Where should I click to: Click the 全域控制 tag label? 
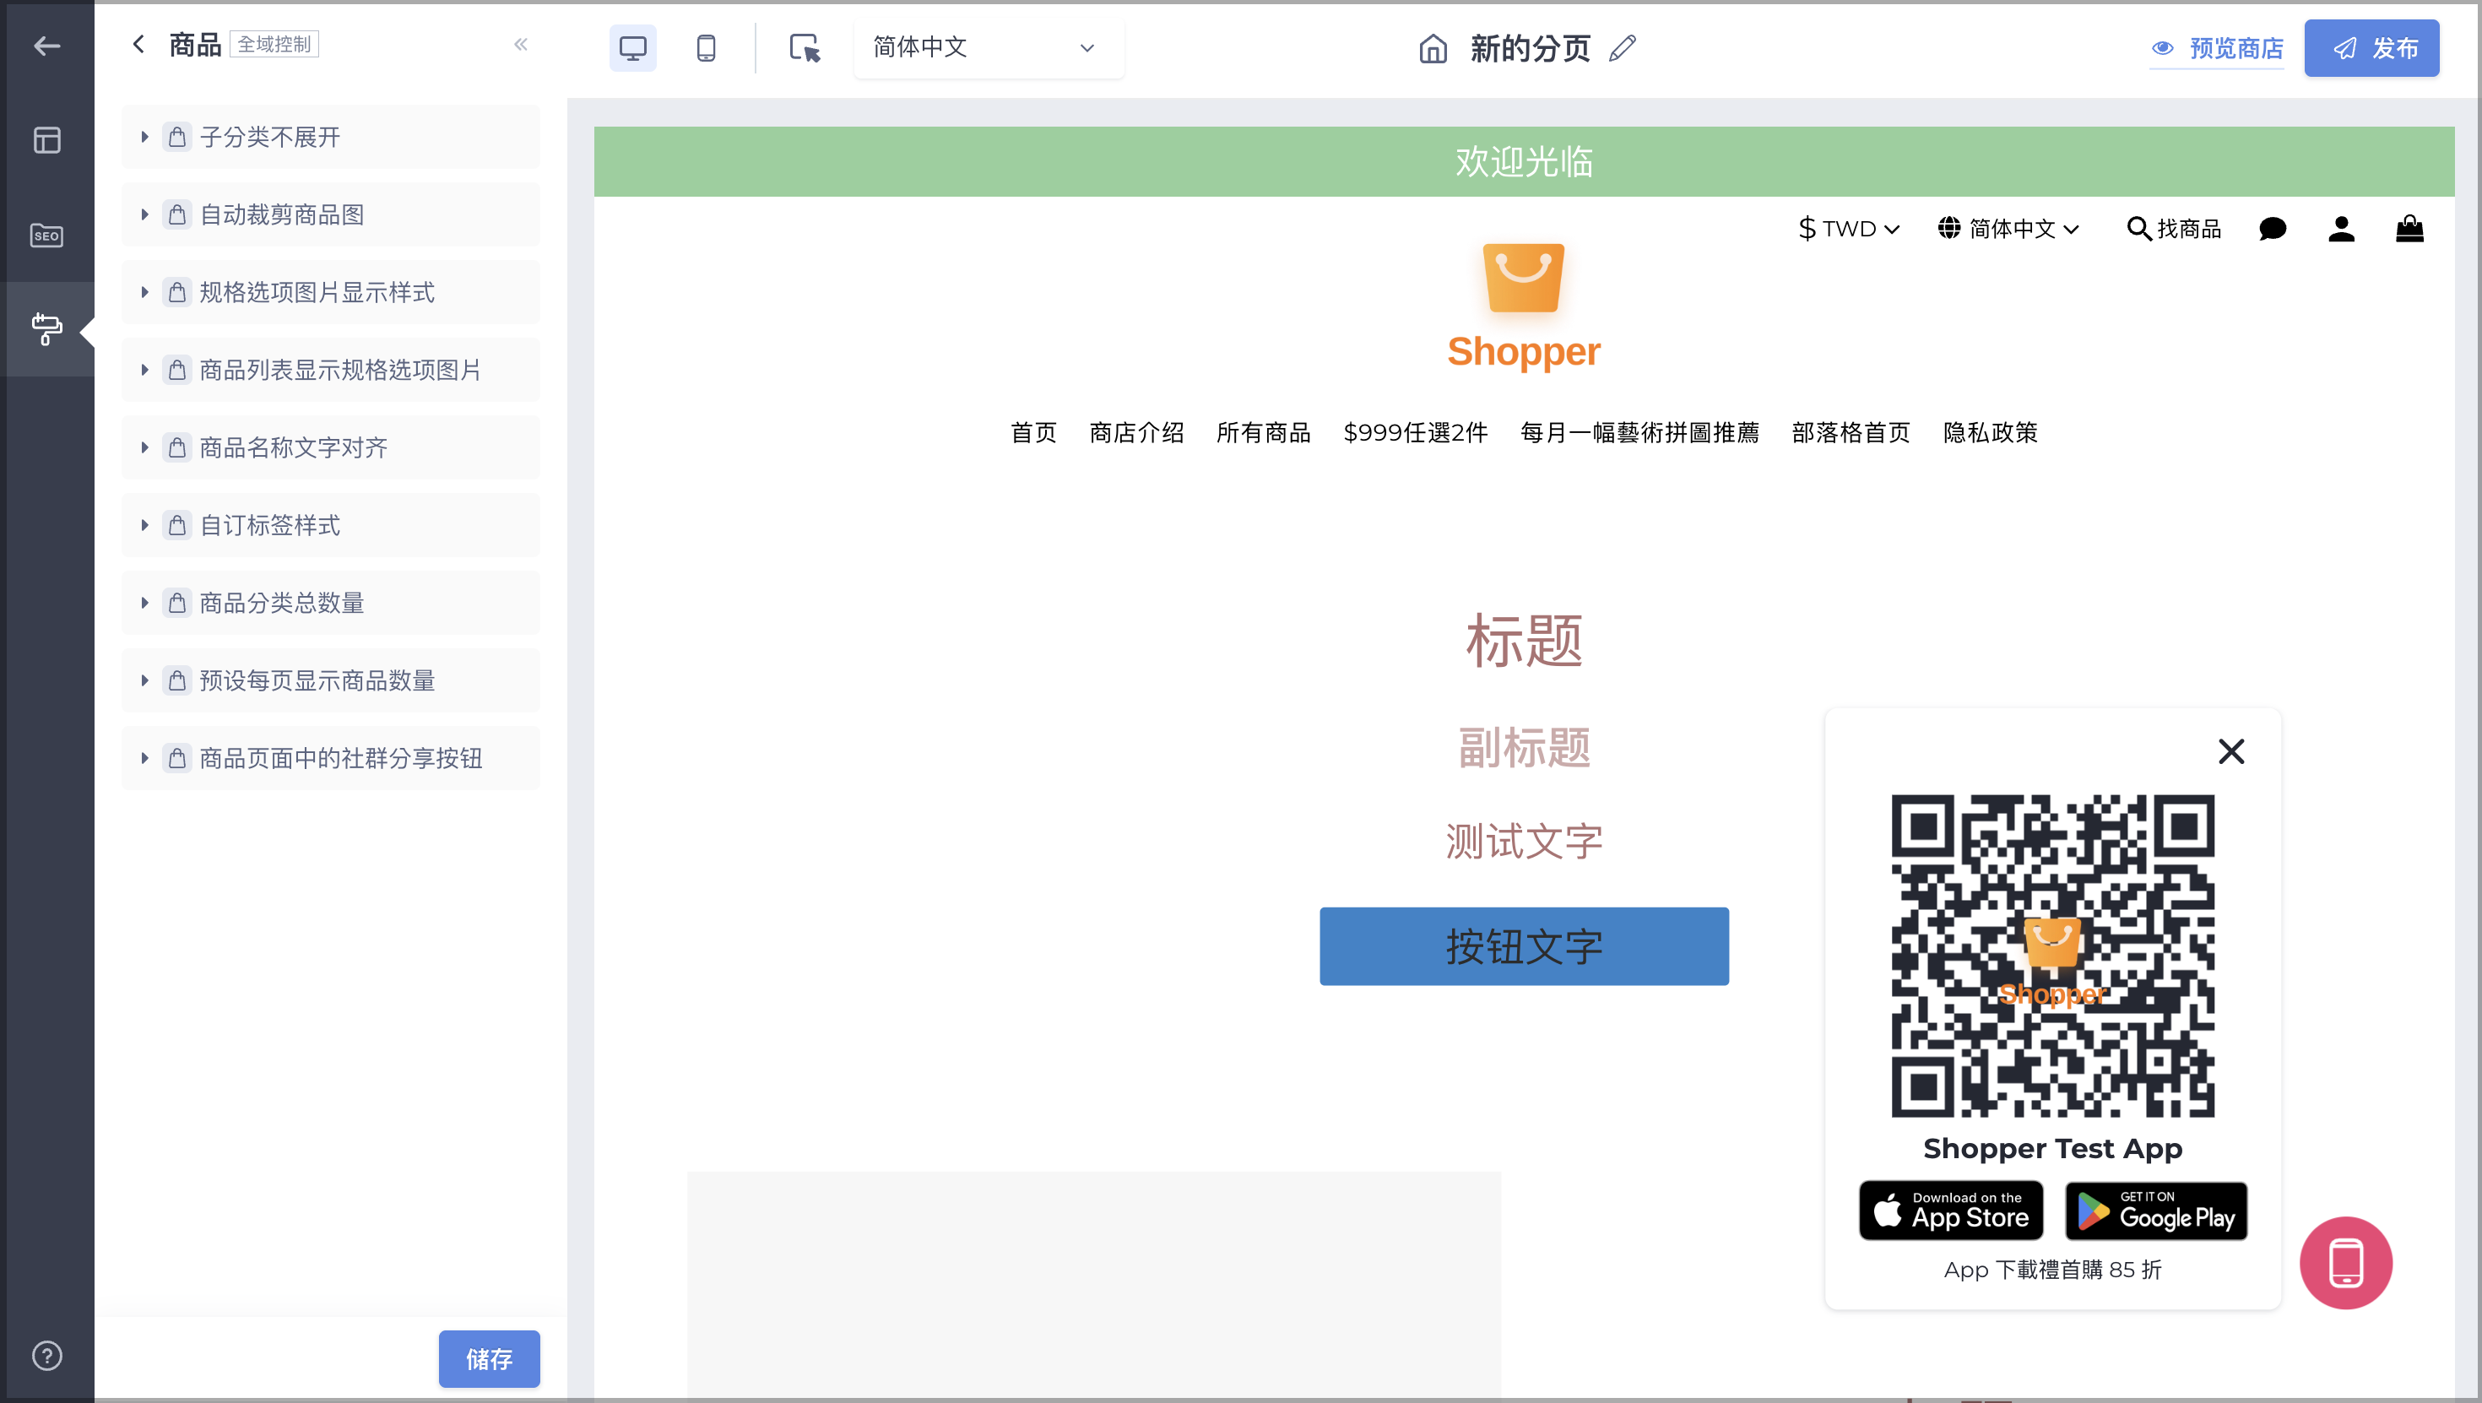(x=274, y=45)
